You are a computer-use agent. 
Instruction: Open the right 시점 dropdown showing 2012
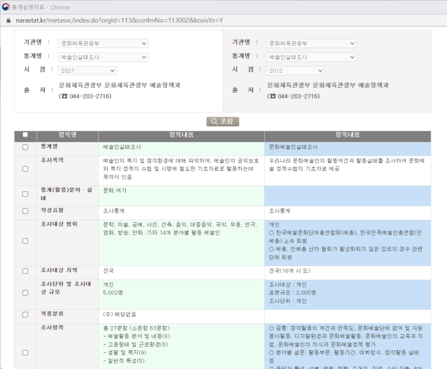(295, 70)
